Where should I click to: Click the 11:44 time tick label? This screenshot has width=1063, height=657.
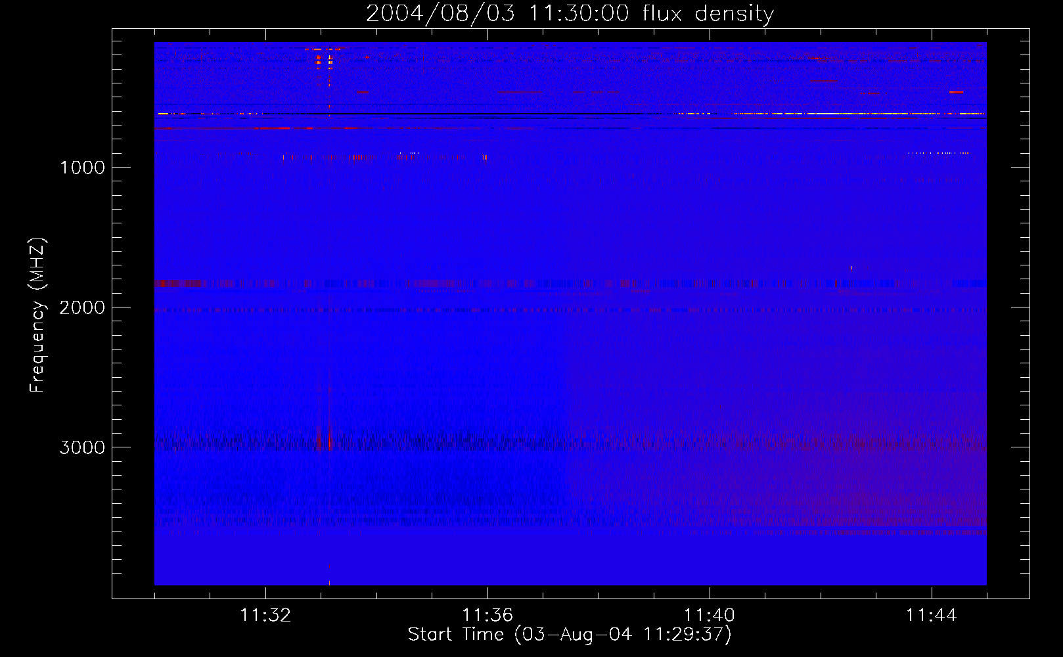(x=932, y=616)
